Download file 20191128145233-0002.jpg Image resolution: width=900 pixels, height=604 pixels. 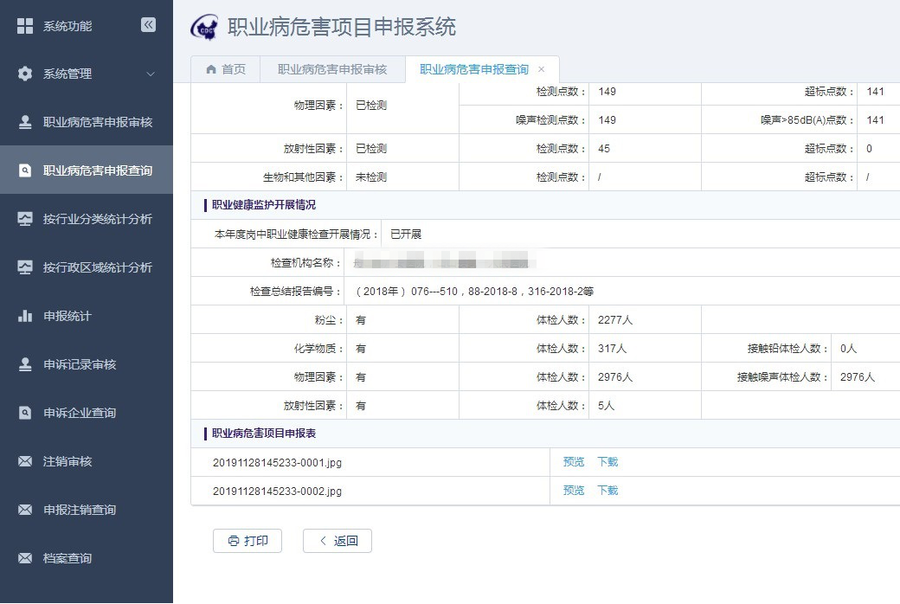click(607, 491)
